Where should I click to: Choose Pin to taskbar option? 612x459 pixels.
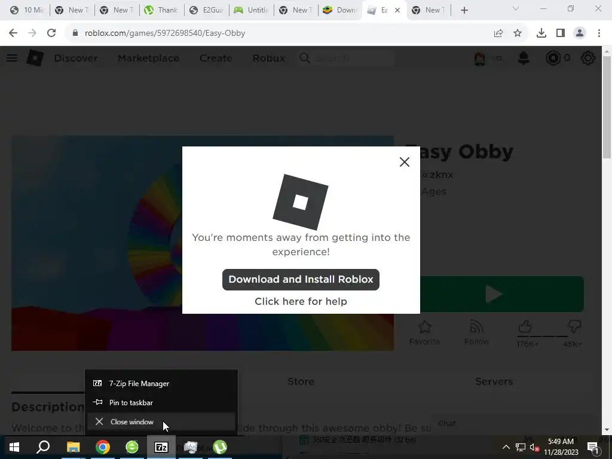pyautogui.click(x=161, y=402)
